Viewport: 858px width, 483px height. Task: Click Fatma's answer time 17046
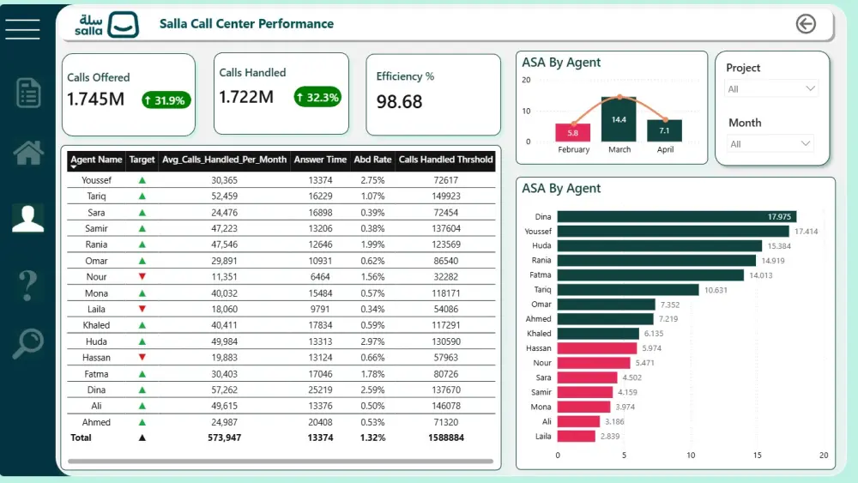tap(320, 374)
